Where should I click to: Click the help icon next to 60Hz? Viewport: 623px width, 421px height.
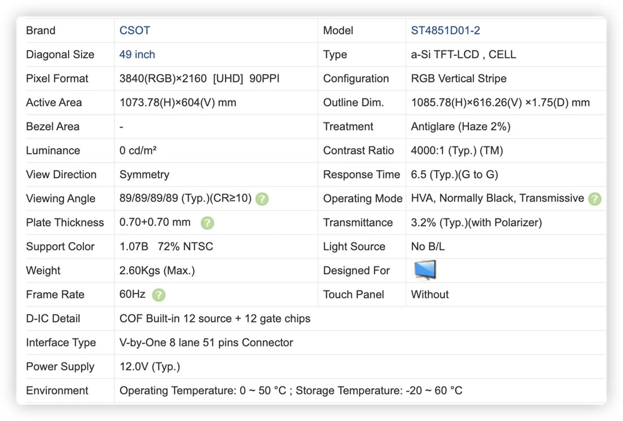(159, 294)
